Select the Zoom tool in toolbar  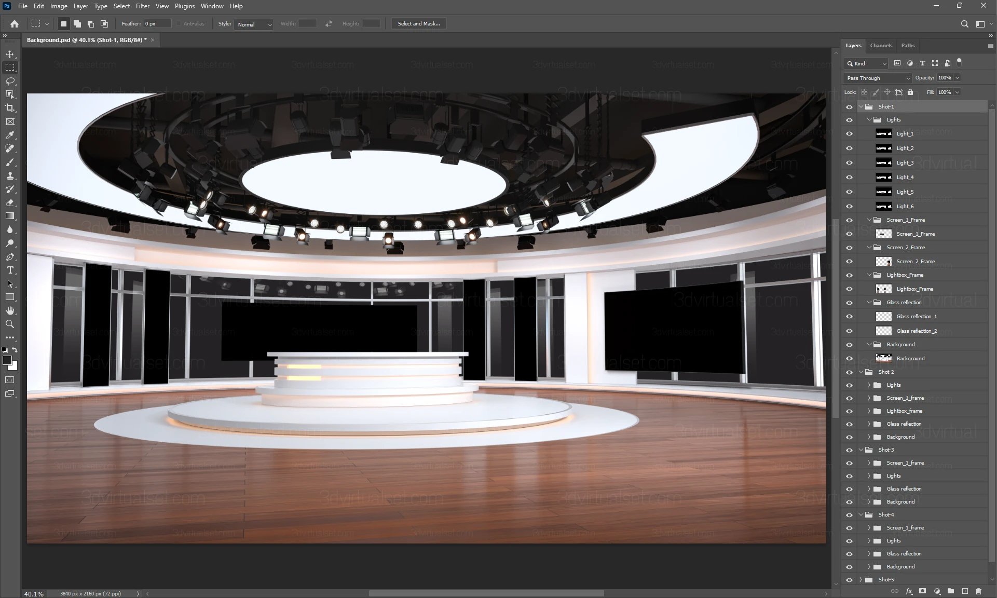pos(10,324)
